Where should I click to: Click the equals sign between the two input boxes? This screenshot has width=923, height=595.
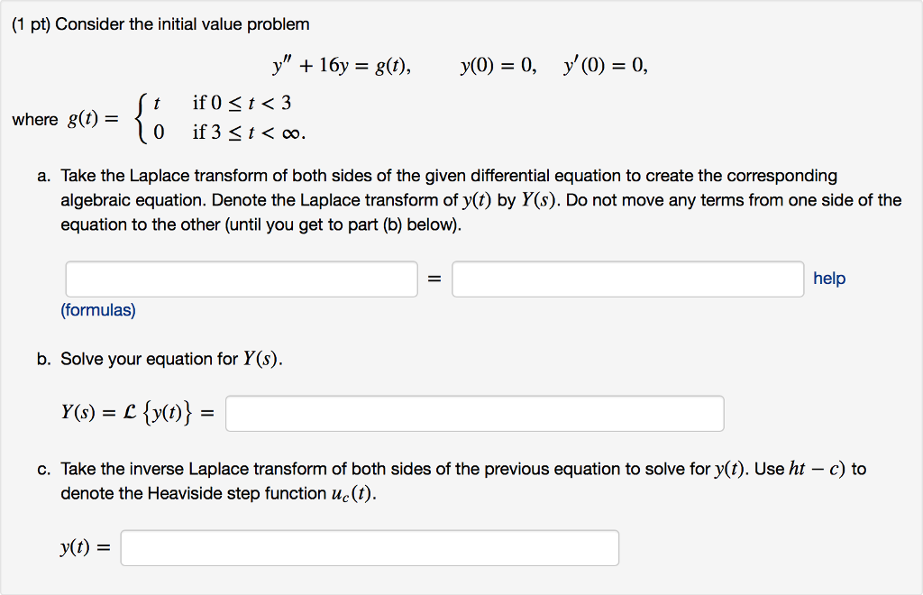[434, 279]
